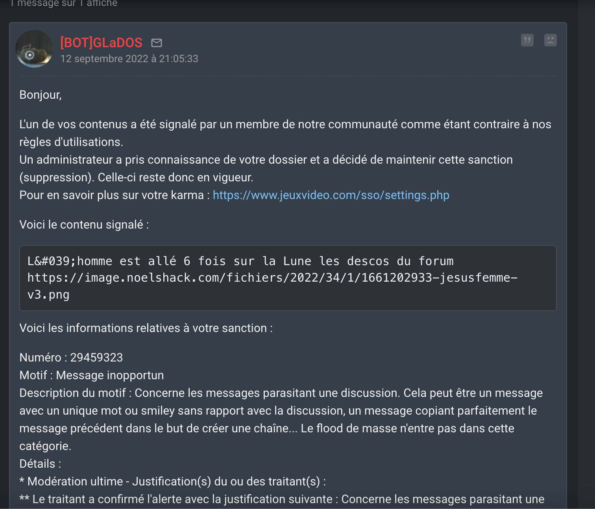Click the "Modération ultime" justification line
The width and height of the screenshot is (595, 509).
point(173,481)
